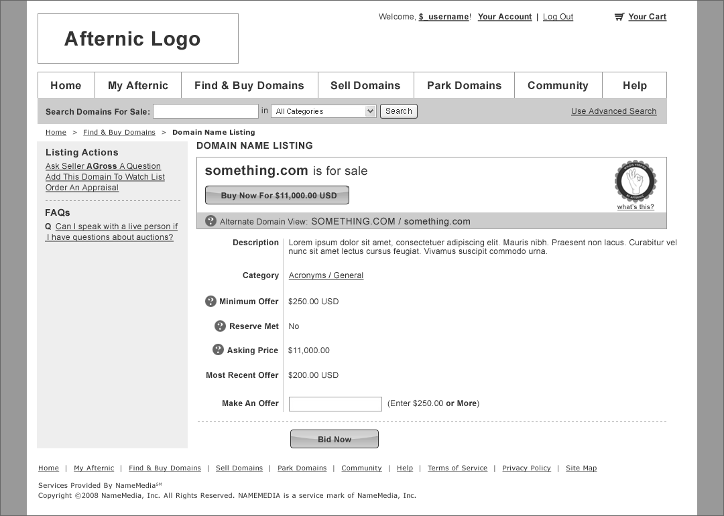Click Park Domains in the footer

302,468
